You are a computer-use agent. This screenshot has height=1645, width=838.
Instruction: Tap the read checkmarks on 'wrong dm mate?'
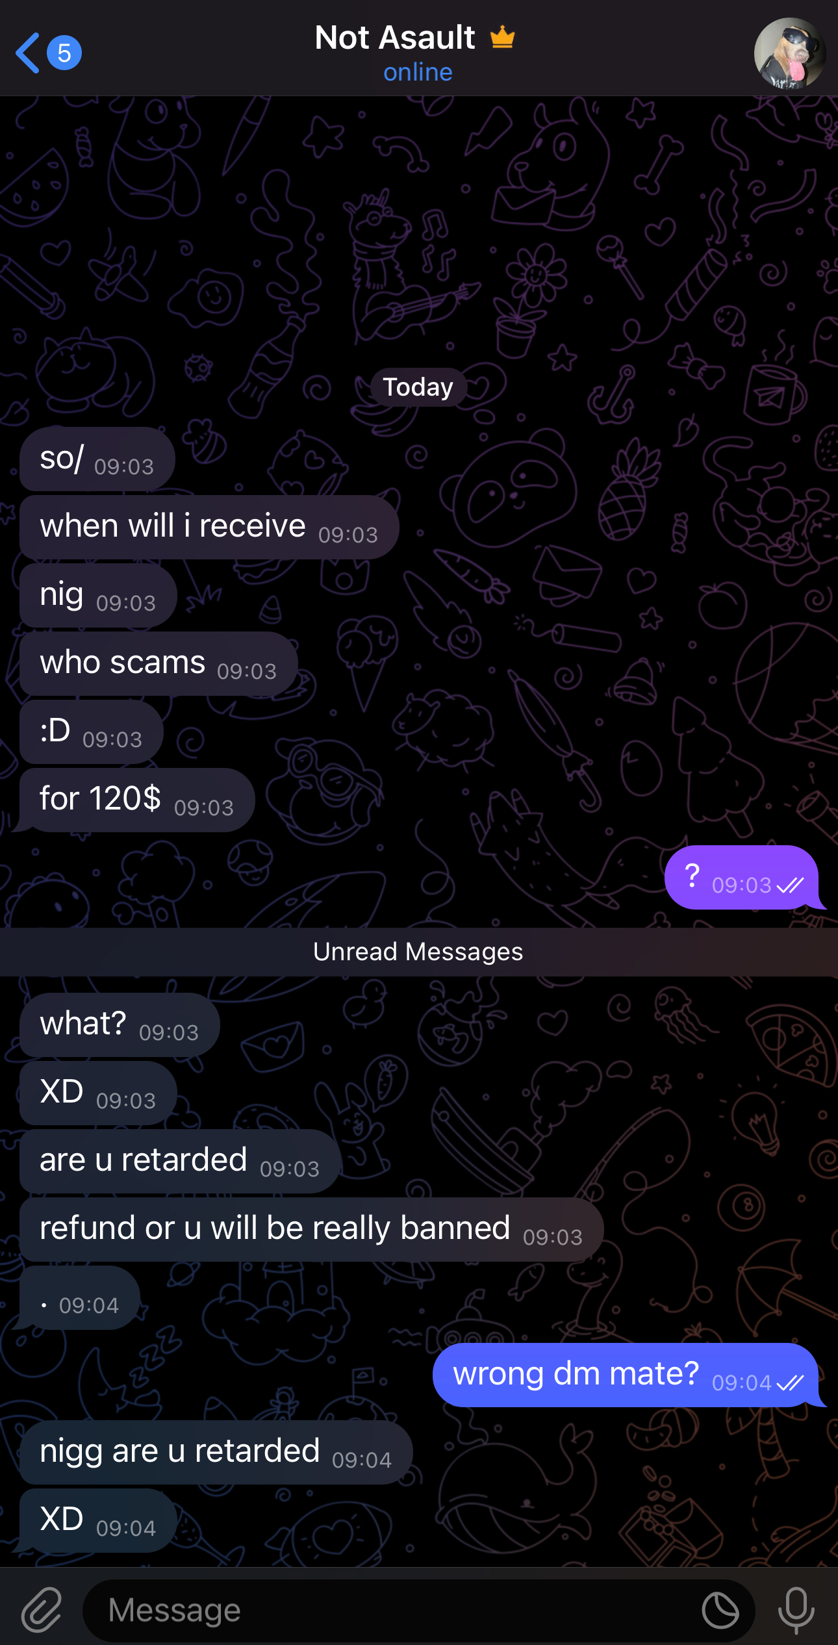coord(790,1383)
